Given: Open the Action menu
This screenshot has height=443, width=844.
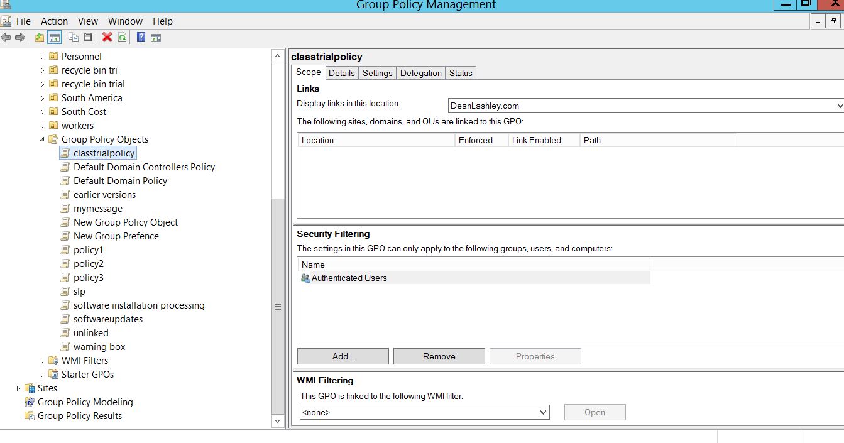Looking at the screenshot, I should tap(54, 21).
